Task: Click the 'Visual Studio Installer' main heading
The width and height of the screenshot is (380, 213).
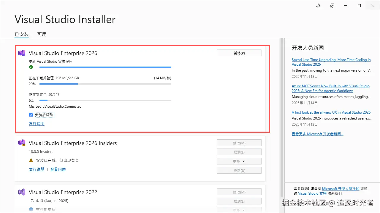Action: point(65,20)
